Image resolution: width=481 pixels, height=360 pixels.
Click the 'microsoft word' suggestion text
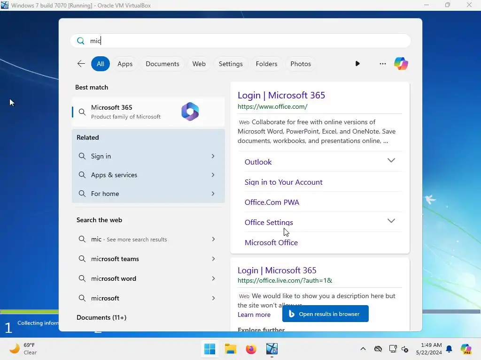point(114,278)
